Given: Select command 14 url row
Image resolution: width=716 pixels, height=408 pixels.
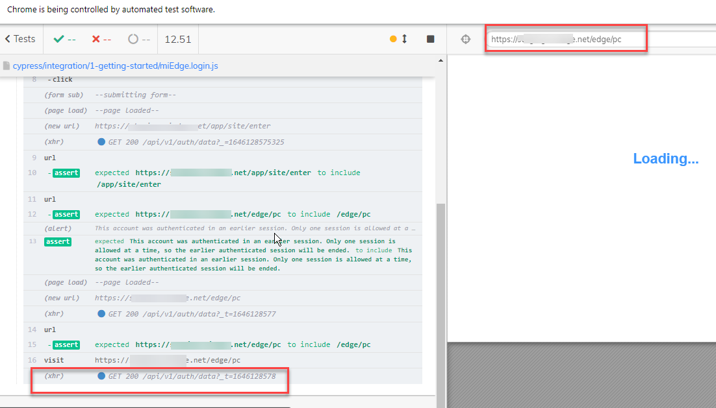Looking at the screenshot, I should point(223,330).
